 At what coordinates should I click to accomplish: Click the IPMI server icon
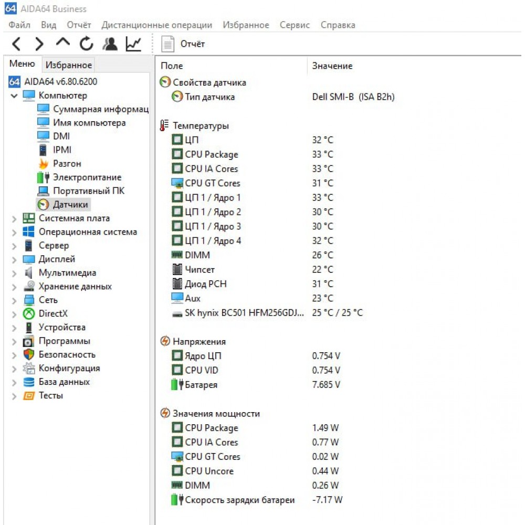pos(43,150)
